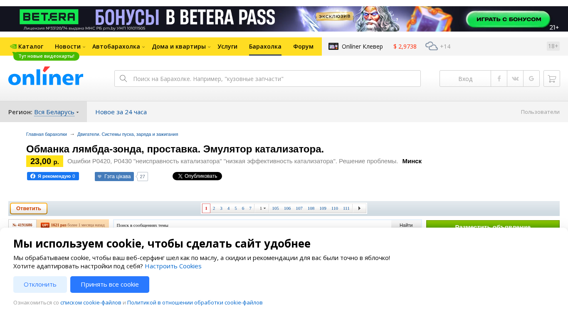Go to last page 111

tap(346, 208)
